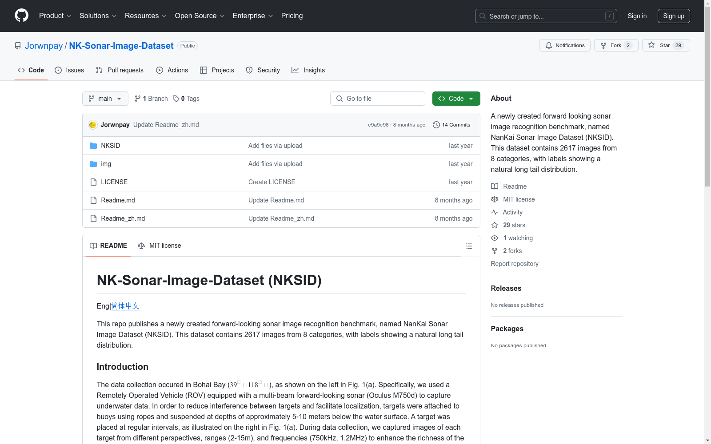
Task: Open the Readme.md file
Action: tap(118, 200)
